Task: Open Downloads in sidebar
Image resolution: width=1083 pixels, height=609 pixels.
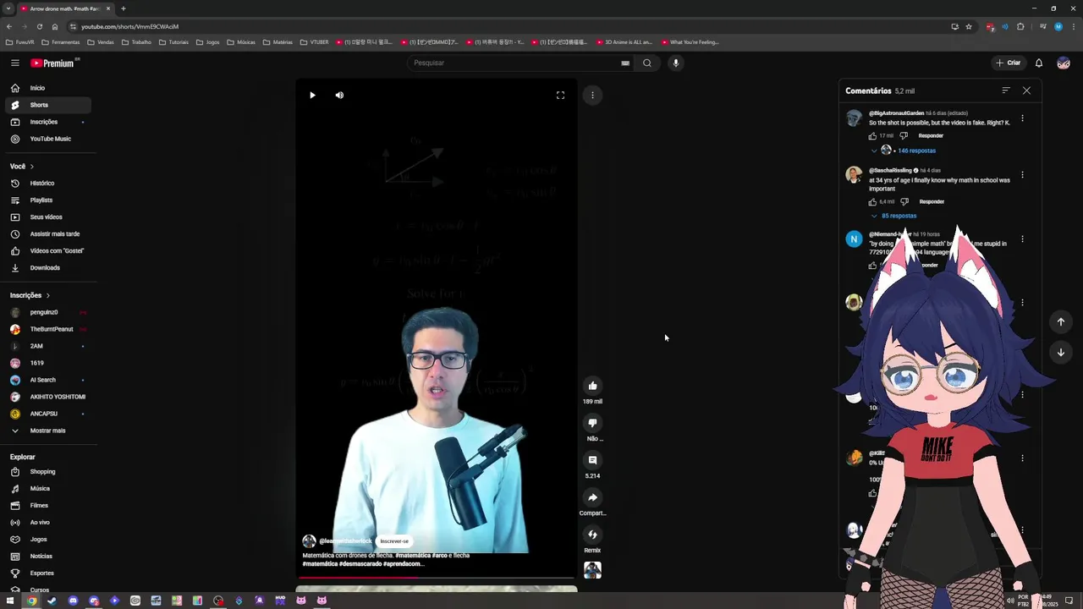Action: click(x=49, y=268)
